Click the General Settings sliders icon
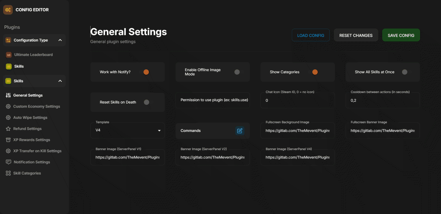This screenshot has height=214, width=441. point(8,95)
